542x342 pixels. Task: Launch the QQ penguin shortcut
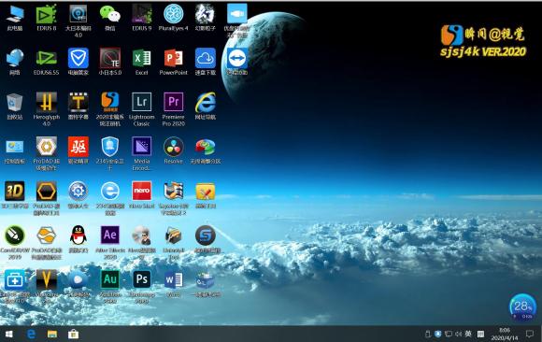click(x=78, y=235)
